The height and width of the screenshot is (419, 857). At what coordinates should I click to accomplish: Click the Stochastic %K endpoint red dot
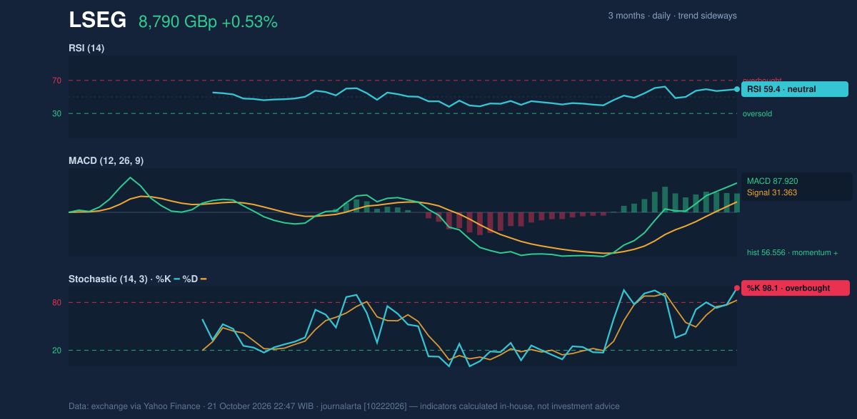click(737, 288)
